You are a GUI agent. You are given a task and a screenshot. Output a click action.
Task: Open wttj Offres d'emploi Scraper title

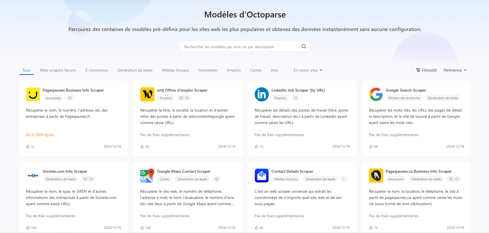tap(182, 90)
